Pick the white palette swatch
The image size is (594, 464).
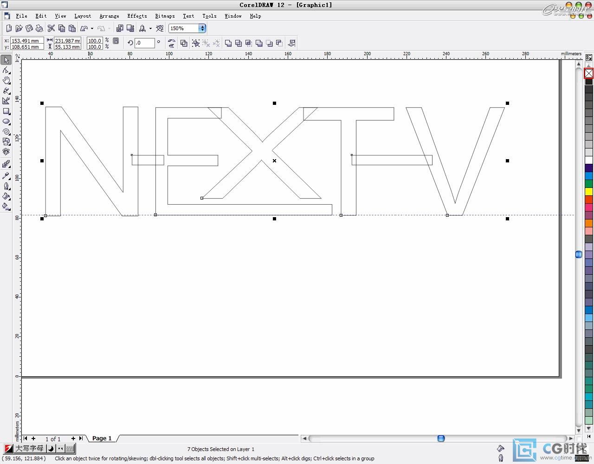pos(589,160)
